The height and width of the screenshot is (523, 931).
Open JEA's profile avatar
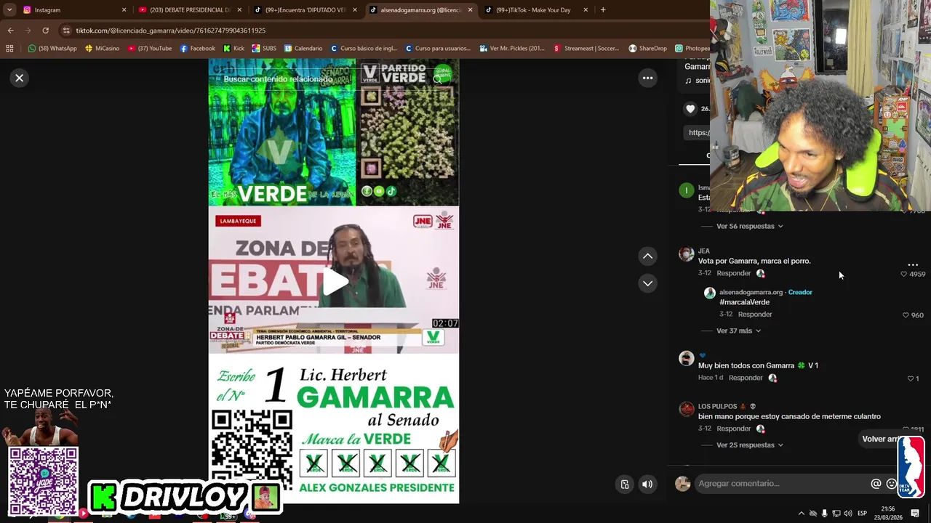coord(686,254)
